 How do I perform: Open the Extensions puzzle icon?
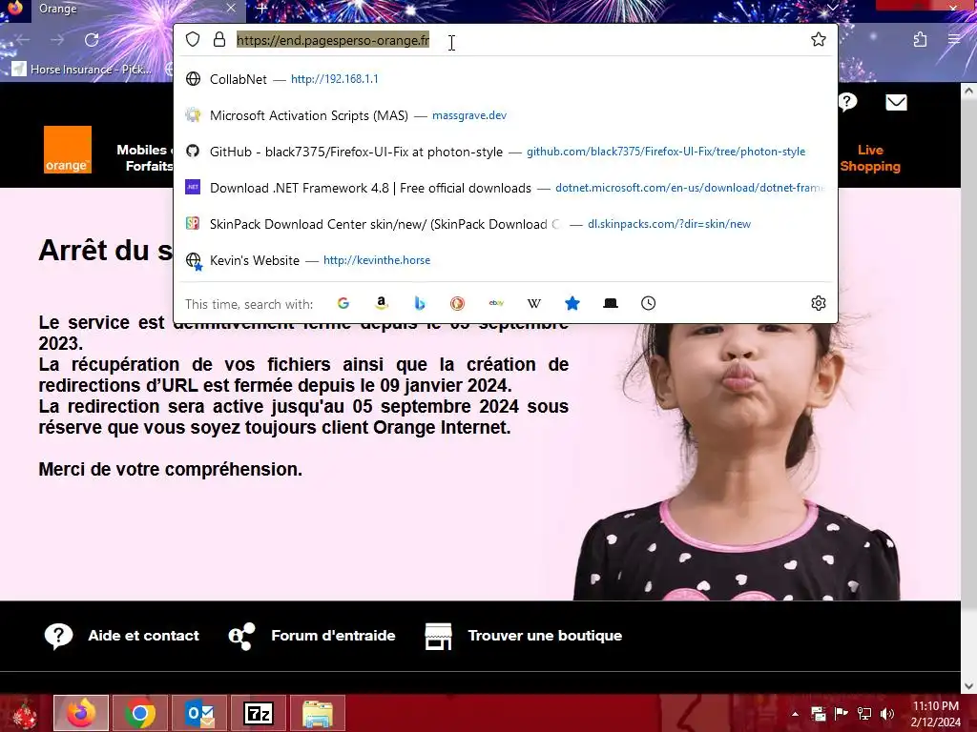[x=920, y=40]
